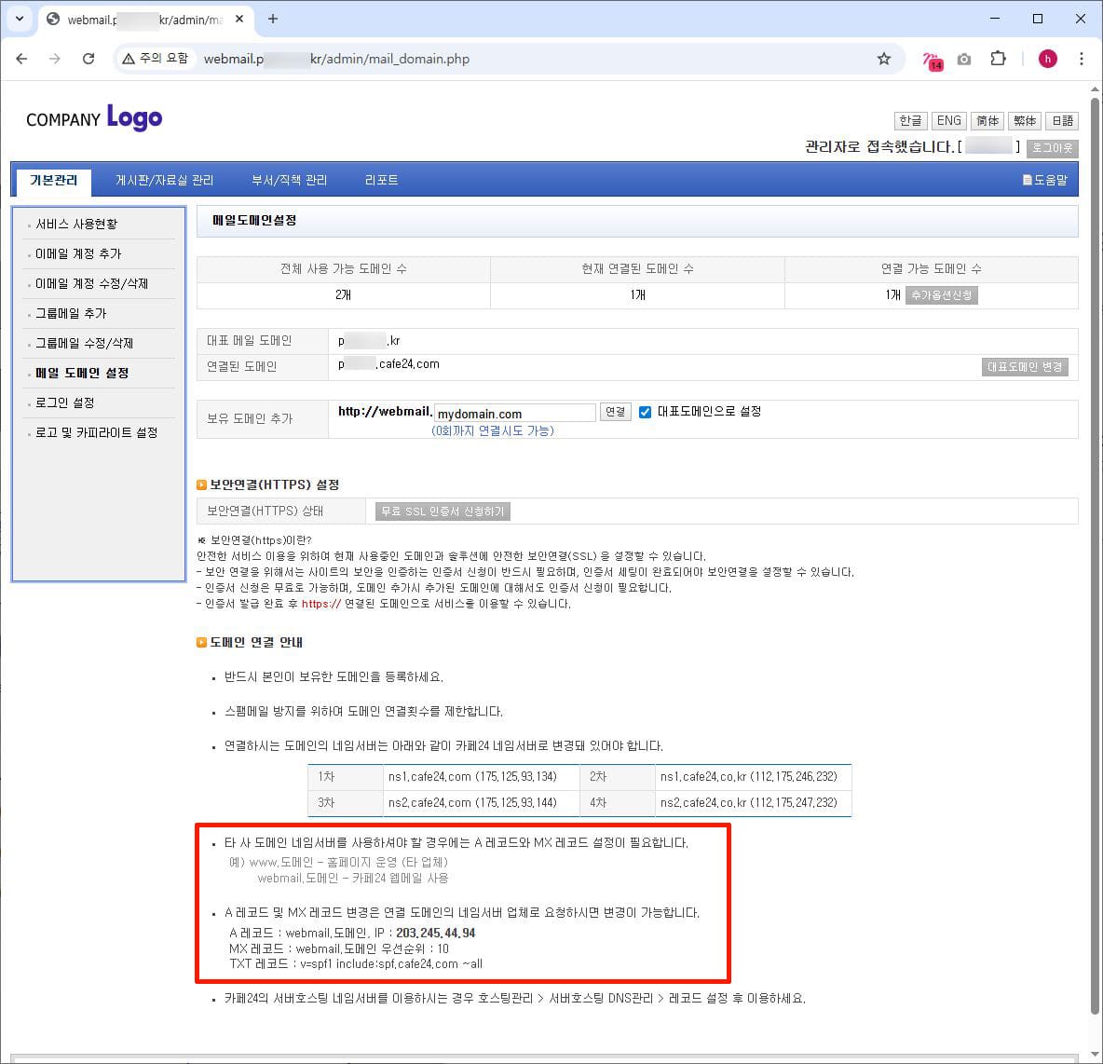Viewport: 1103px width, 1064px height.
Task: Click the COMPANY Logo image
Action: [x=94, y=117]
